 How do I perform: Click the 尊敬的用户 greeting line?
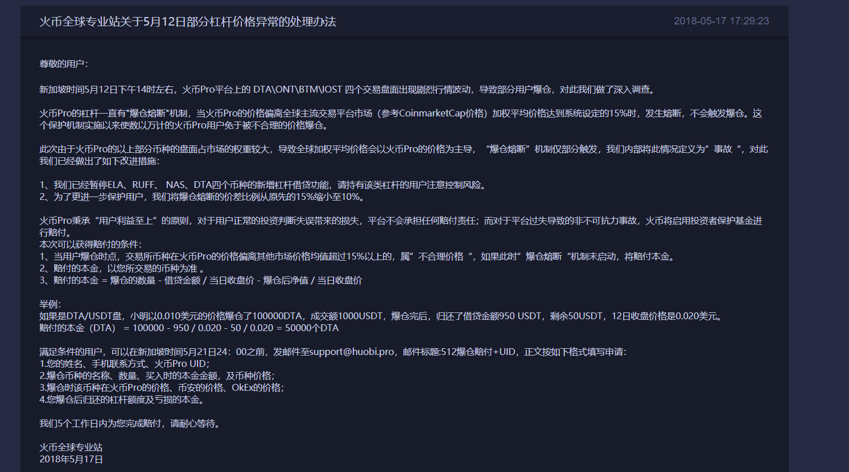click(63, 64)
